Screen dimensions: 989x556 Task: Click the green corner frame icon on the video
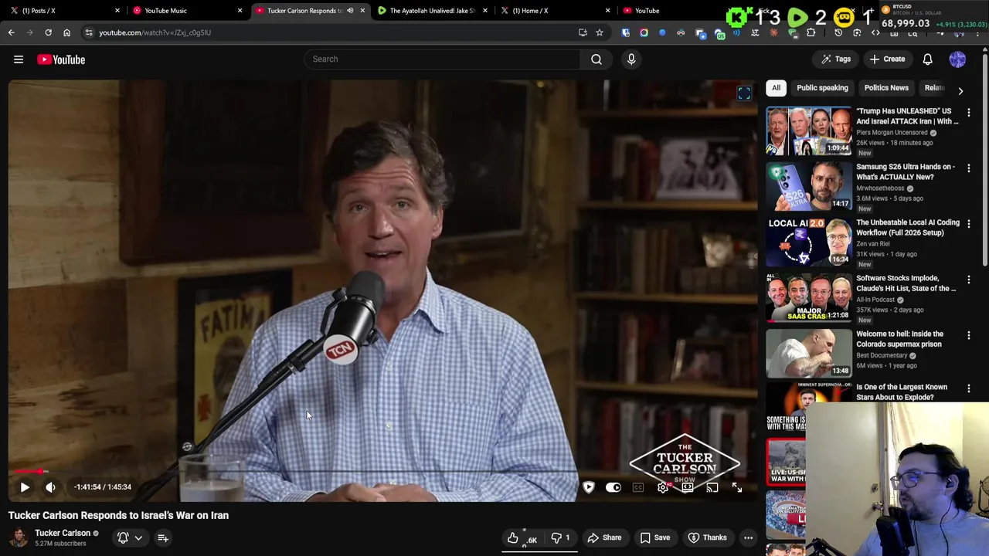pos(744,93)
